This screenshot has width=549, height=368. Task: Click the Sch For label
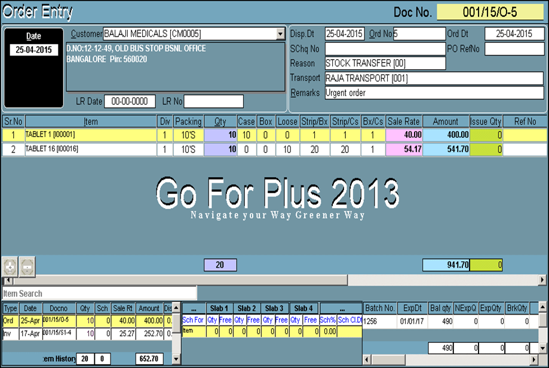[193, 320]
